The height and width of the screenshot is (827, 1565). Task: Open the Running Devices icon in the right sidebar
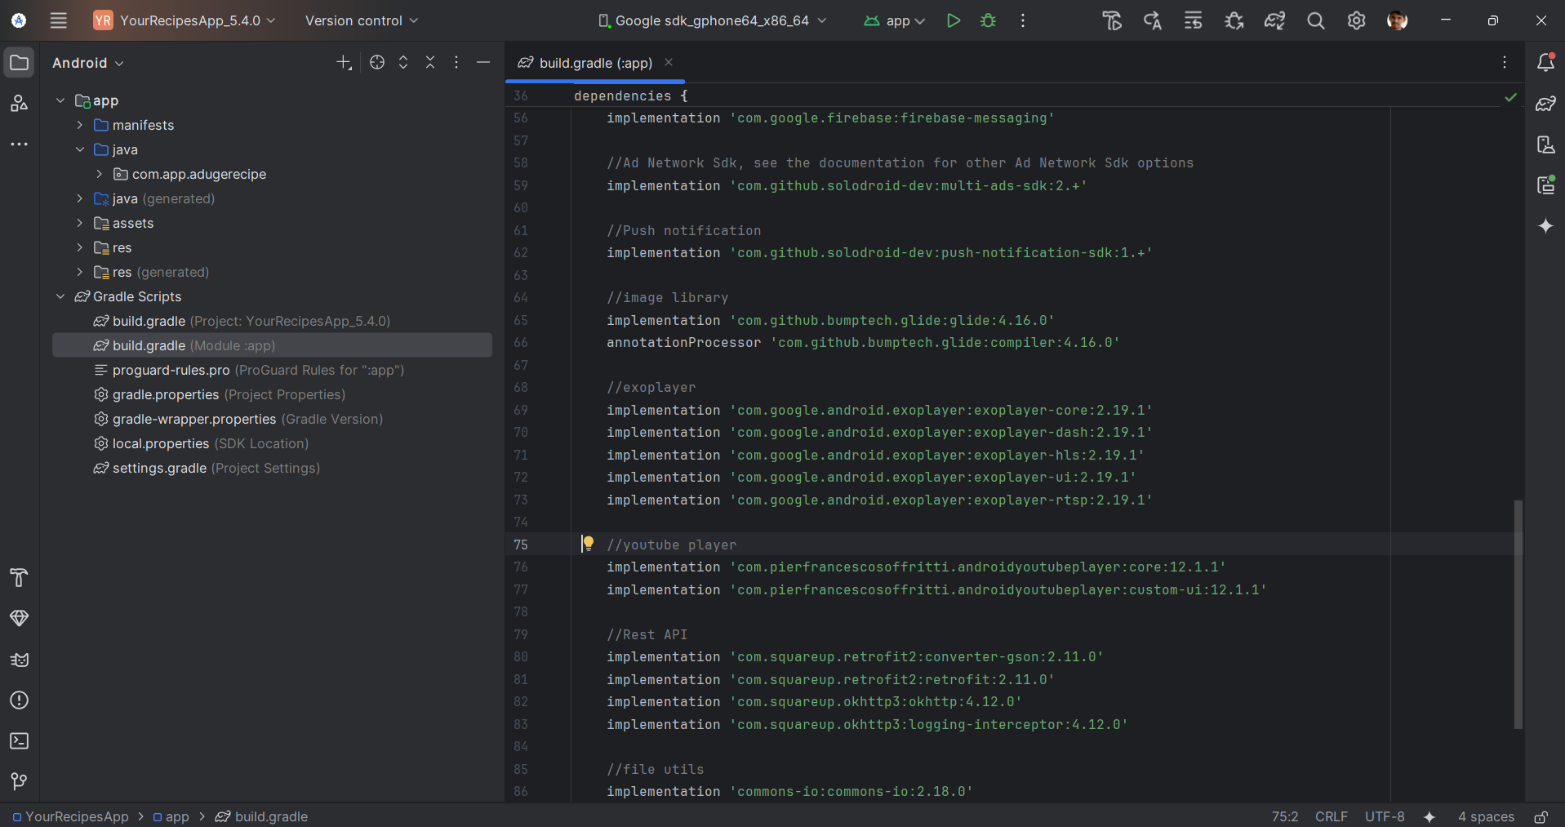(1545, 185)
